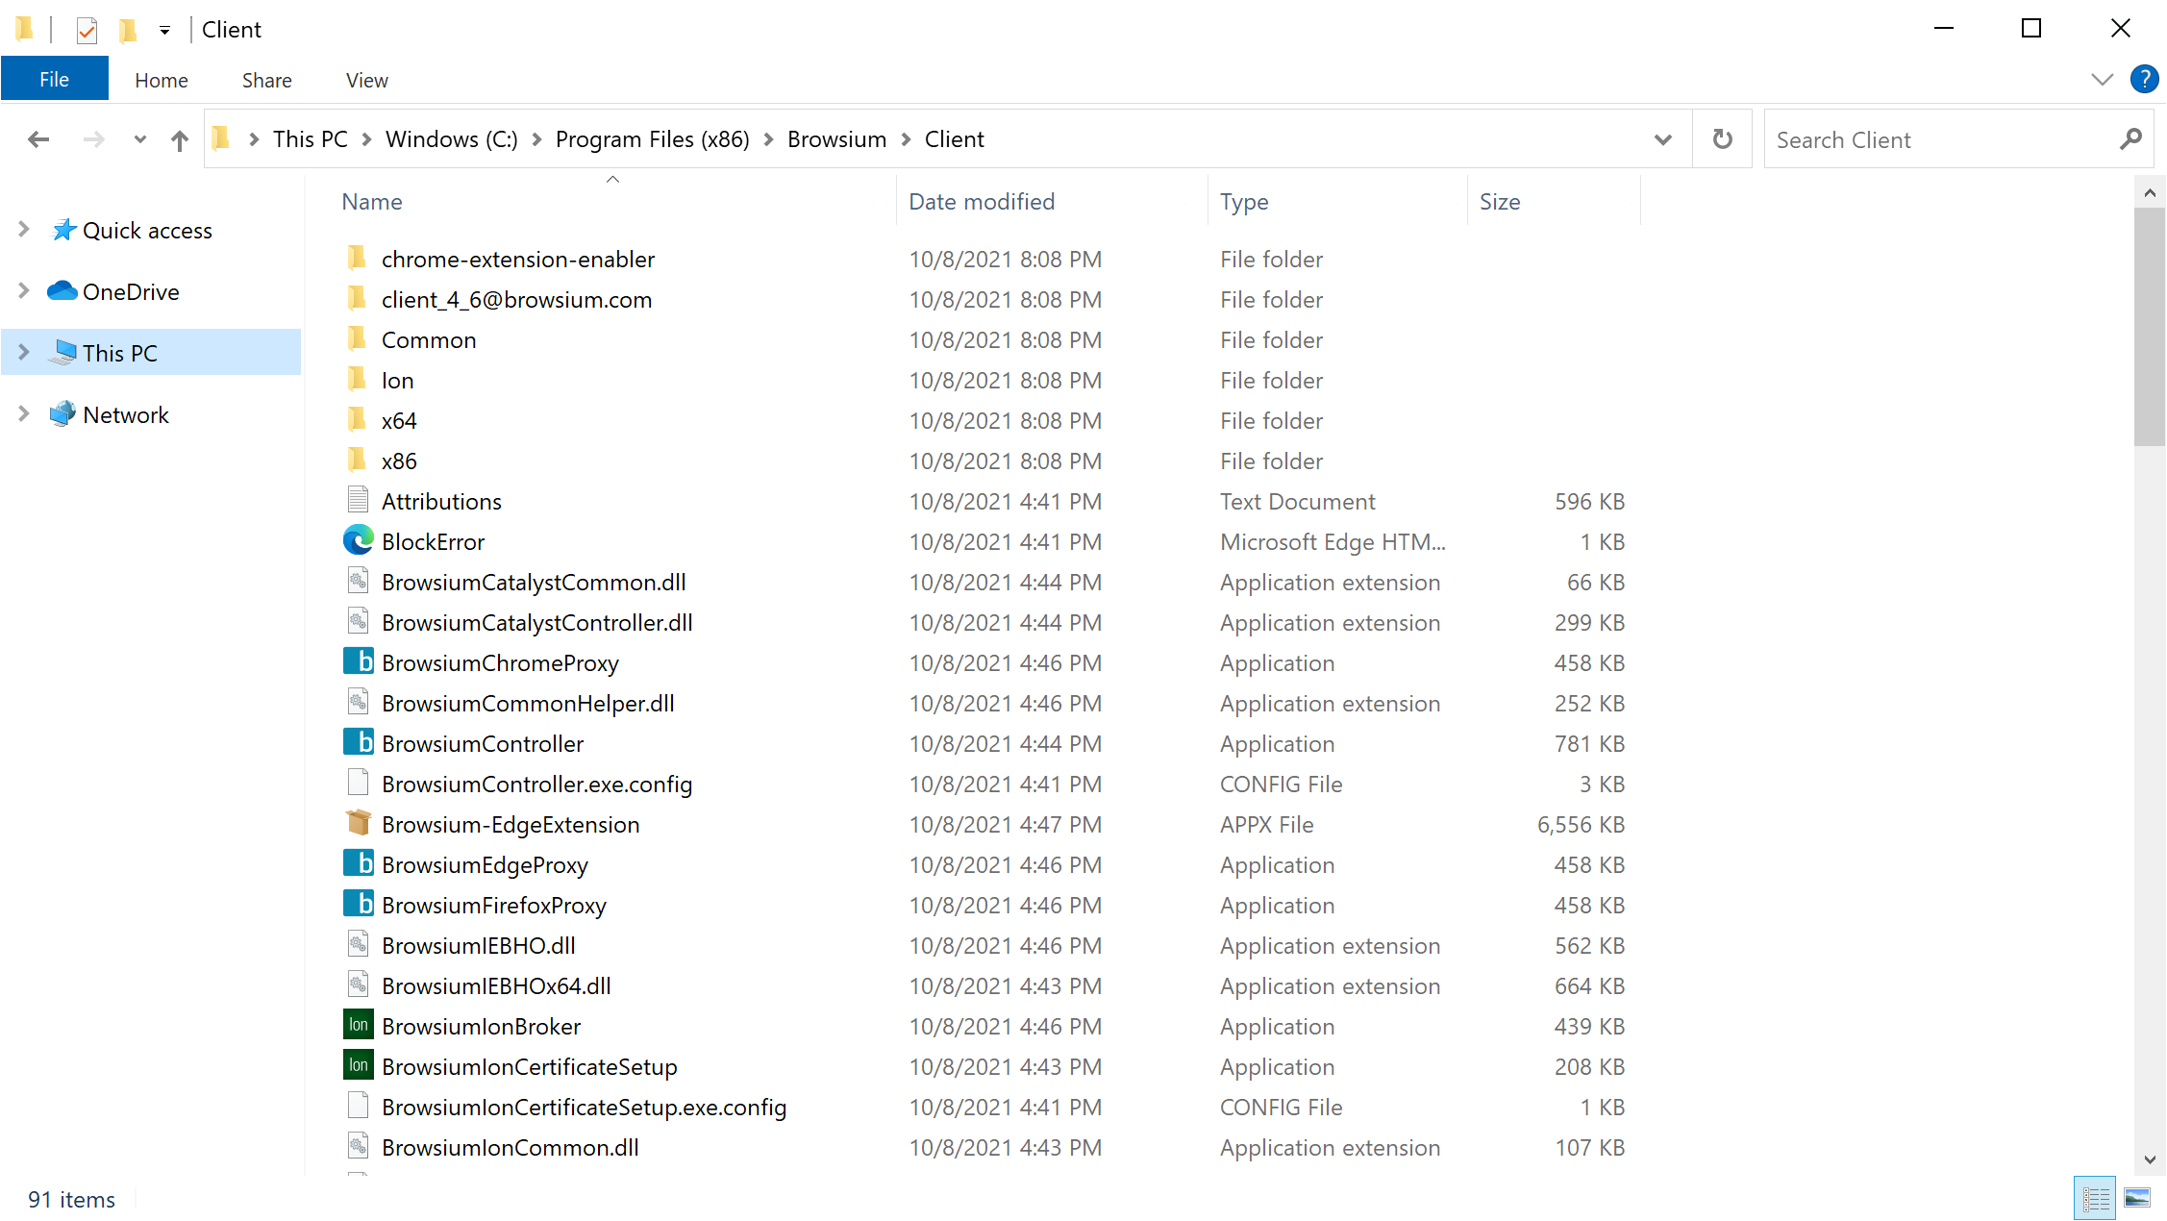Select the BrowsiumChromeProxy application

tap(499, 662)
